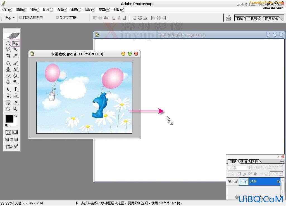Select the Blur tool

[x=8, y=82]
